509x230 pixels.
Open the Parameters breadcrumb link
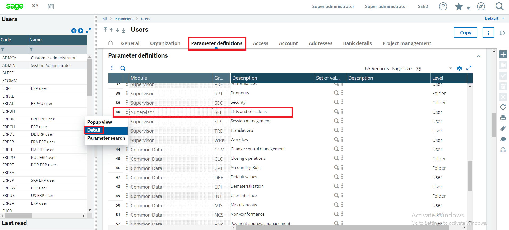point(124,19)
